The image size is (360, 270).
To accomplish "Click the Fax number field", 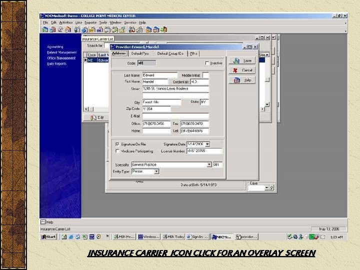I will [194, 124].
